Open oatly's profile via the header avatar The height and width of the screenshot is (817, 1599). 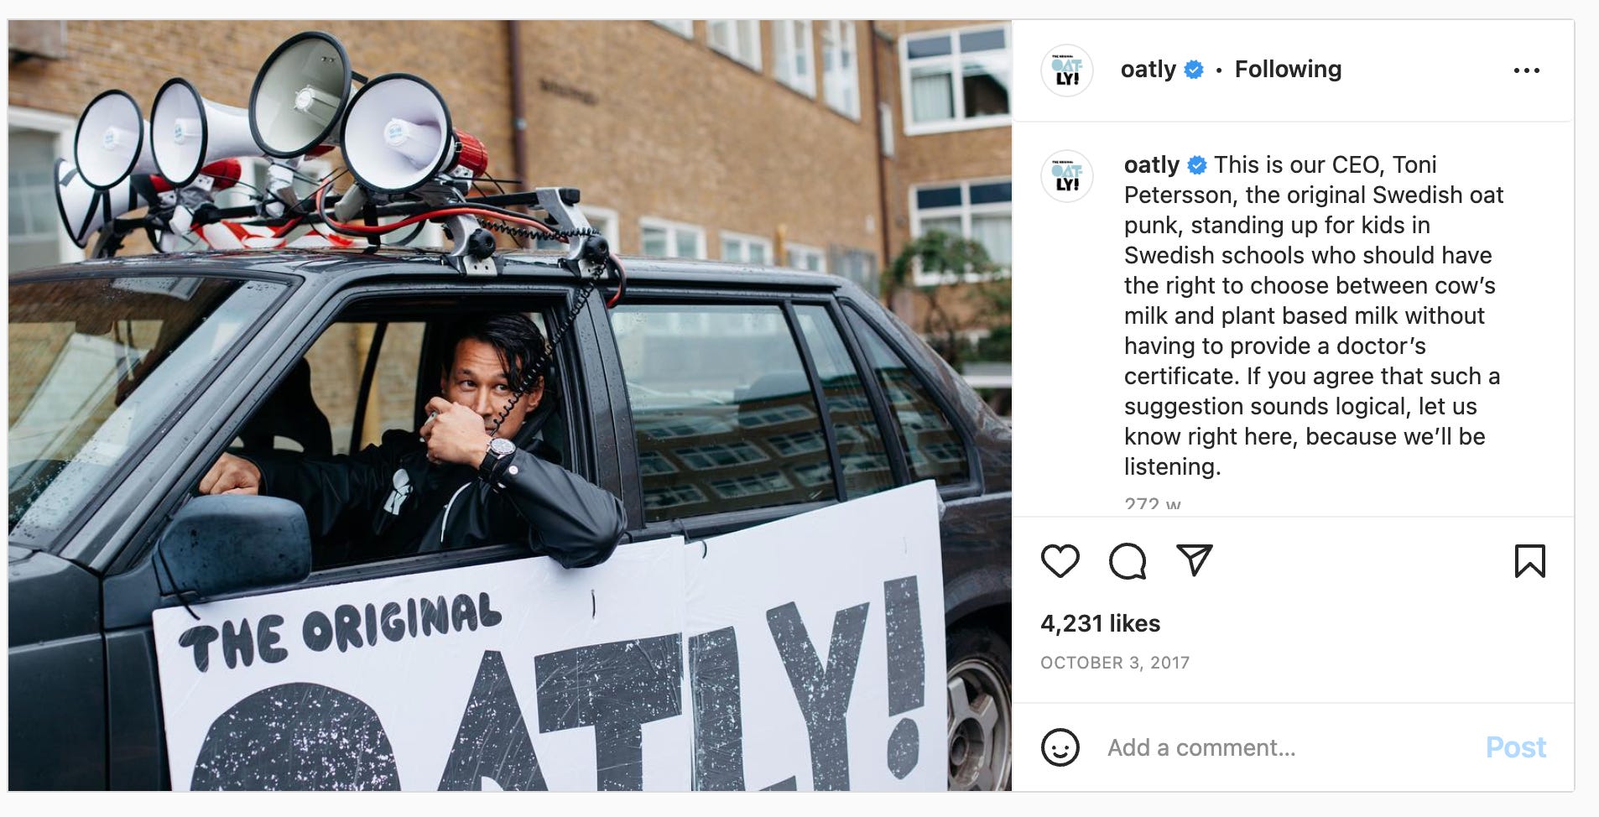[x=1066, y=70]
